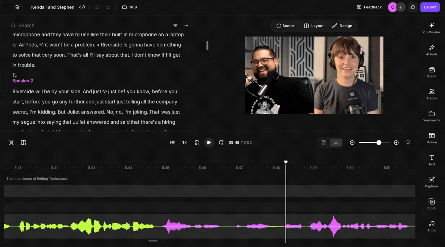
Task: Open the Feedback form
Action: click(369, 7)
